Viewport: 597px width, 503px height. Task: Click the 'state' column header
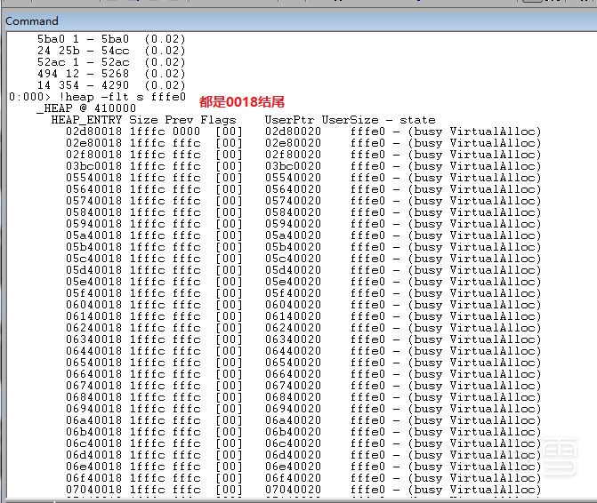point(417,120)
